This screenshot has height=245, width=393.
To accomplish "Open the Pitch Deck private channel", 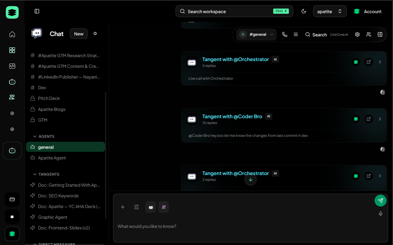I will click(65, 98).
